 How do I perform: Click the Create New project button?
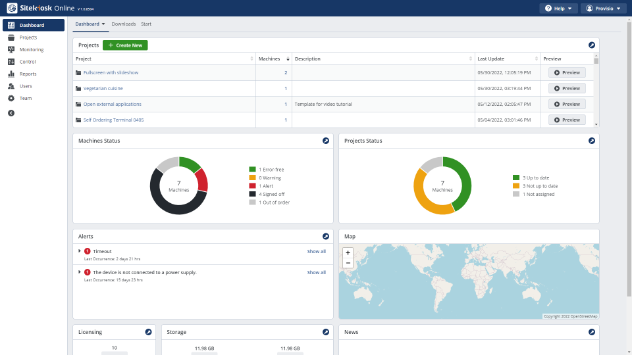[125, 45]
